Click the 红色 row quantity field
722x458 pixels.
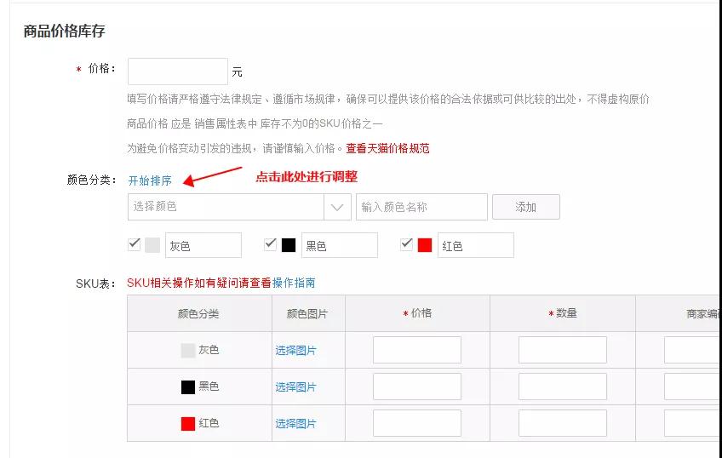click(x=562, y=423)
